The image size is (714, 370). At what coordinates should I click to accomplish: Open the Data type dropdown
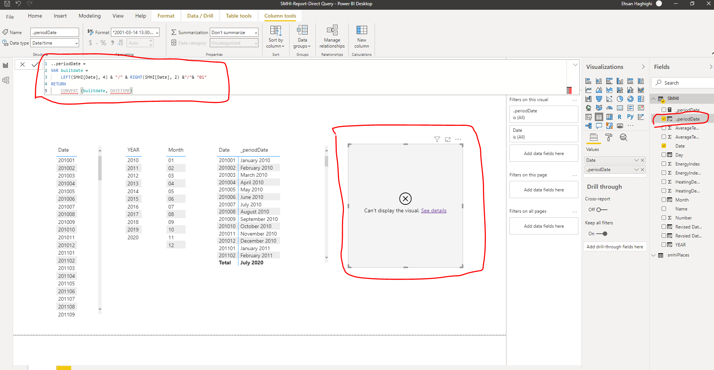[55, 43]
